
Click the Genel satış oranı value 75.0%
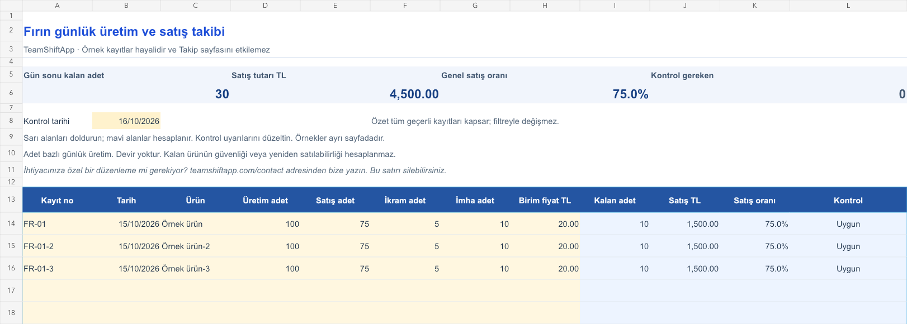pyautogui.click(x=630, y=94)
